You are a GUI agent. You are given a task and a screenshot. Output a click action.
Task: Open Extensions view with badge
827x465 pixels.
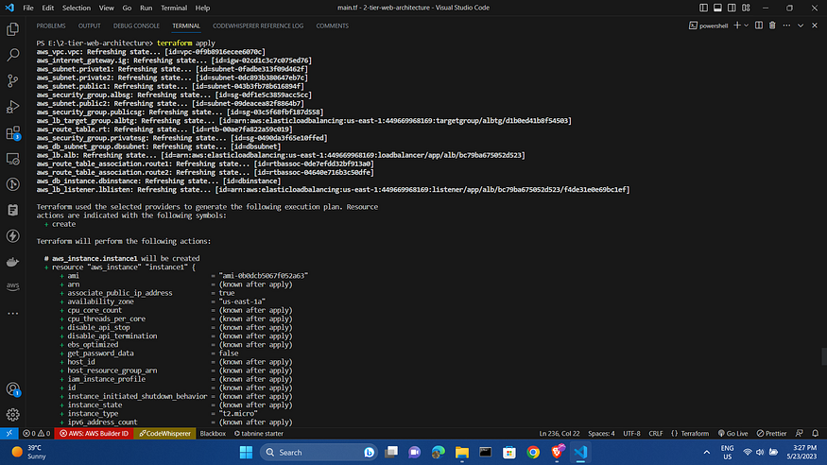(12, 132)
